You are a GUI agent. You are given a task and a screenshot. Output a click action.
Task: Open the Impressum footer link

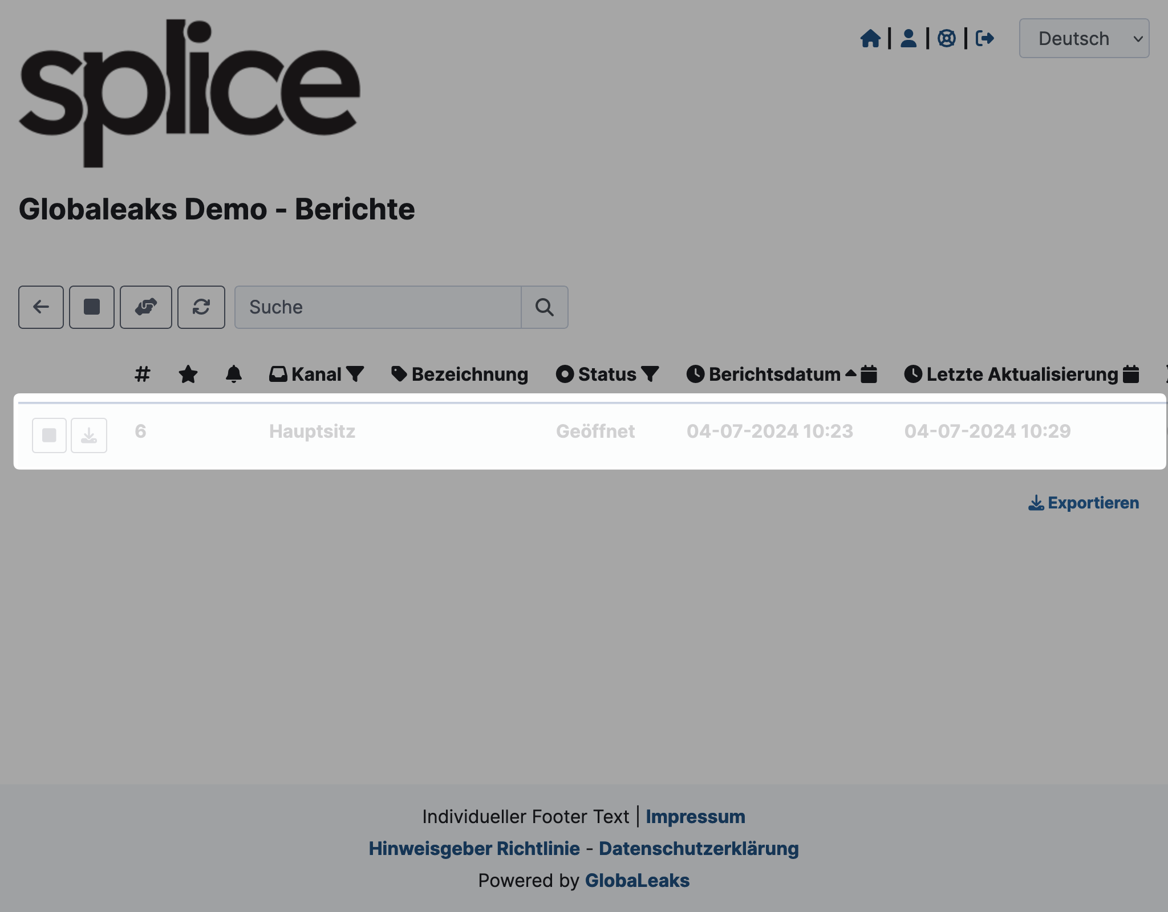[x=695, y=817]
